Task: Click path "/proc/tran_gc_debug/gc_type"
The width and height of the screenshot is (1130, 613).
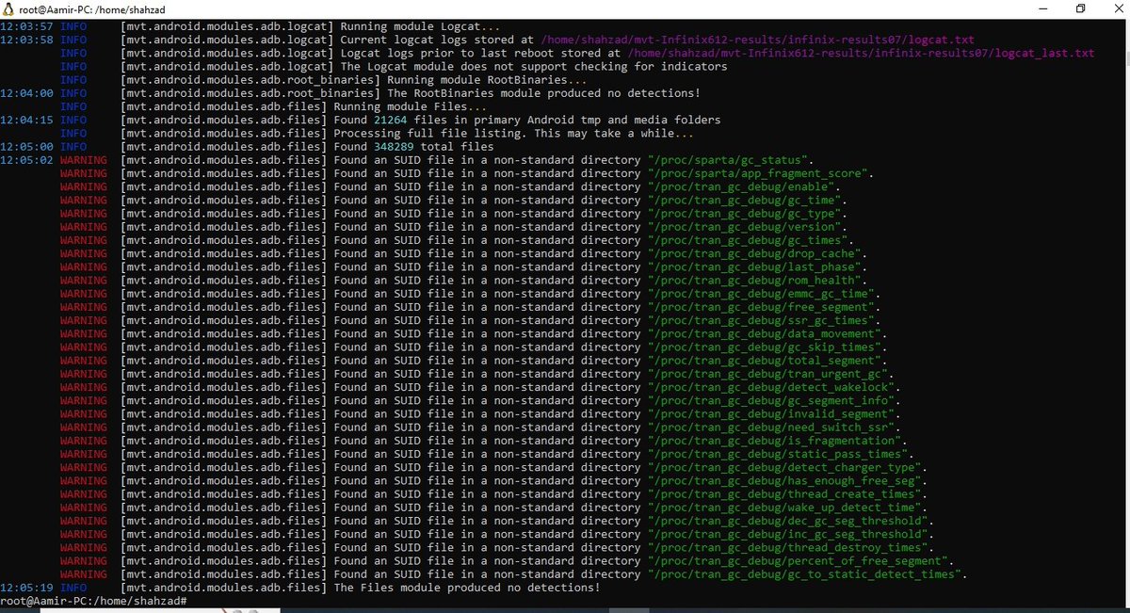Action: pos(747,214)
